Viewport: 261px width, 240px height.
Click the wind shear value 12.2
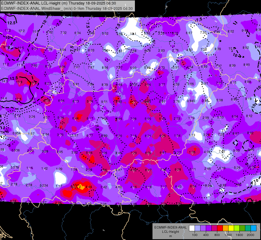[x=22, y=31]
